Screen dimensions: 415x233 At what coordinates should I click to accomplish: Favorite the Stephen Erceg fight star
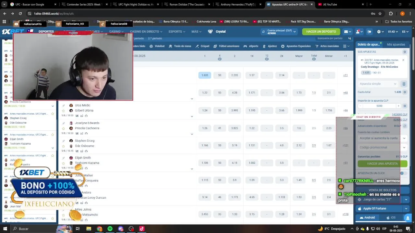[x=64, y=146]
